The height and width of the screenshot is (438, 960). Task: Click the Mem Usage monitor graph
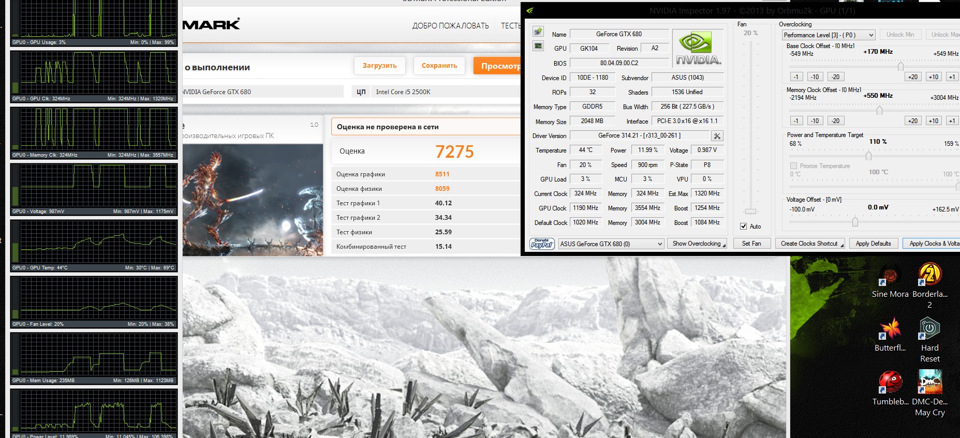pyautogui.click(x=94, y=358)
